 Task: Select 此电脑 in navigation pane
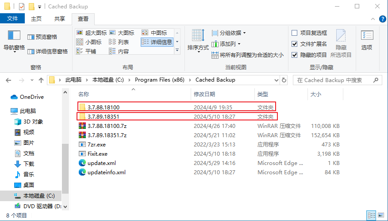[x=24, y=111]
